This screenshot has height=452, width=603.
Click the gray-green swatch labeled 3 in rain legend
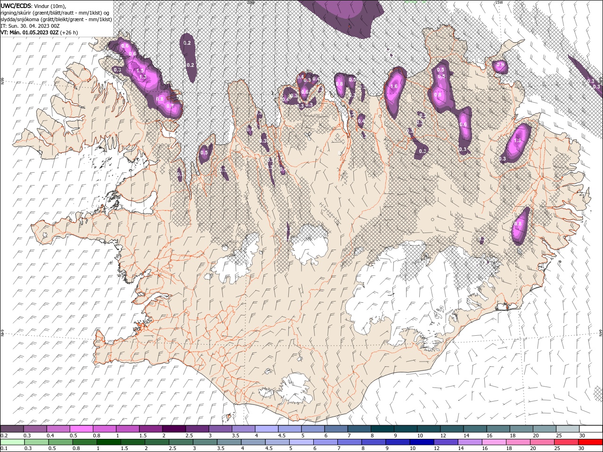(205, 442)
